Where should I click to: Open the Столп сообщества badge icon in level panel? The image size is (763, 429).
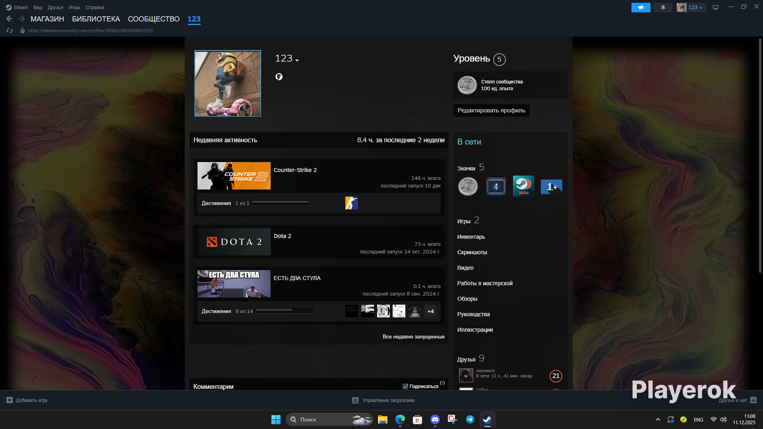point(467,85)
